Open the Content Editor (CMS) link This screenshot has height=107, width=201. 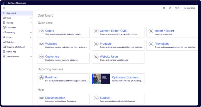click(114, 31)
